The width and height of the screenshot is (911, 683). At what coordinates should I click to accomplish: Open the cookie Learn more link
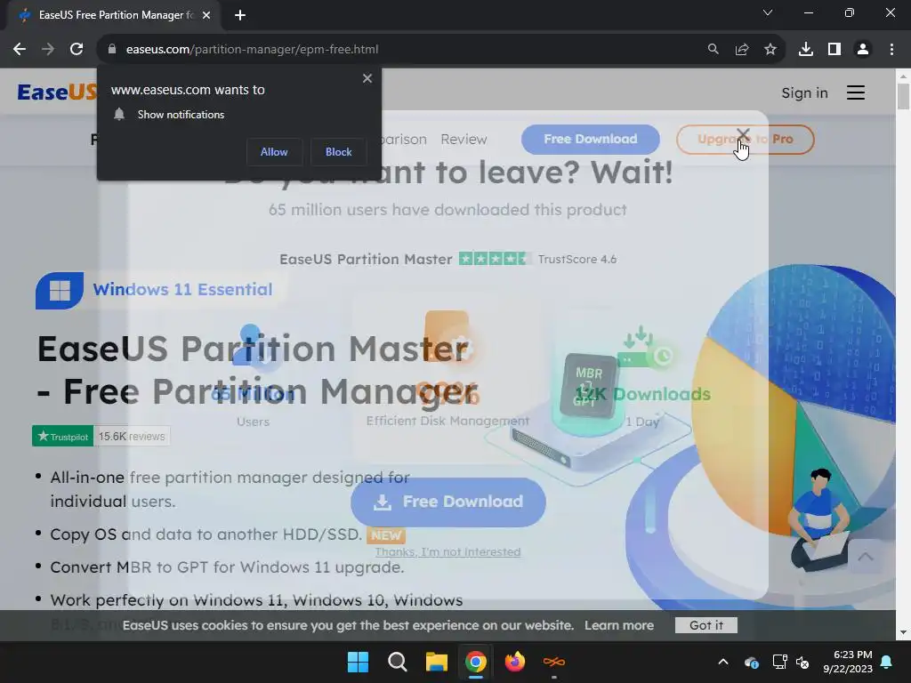619,625
